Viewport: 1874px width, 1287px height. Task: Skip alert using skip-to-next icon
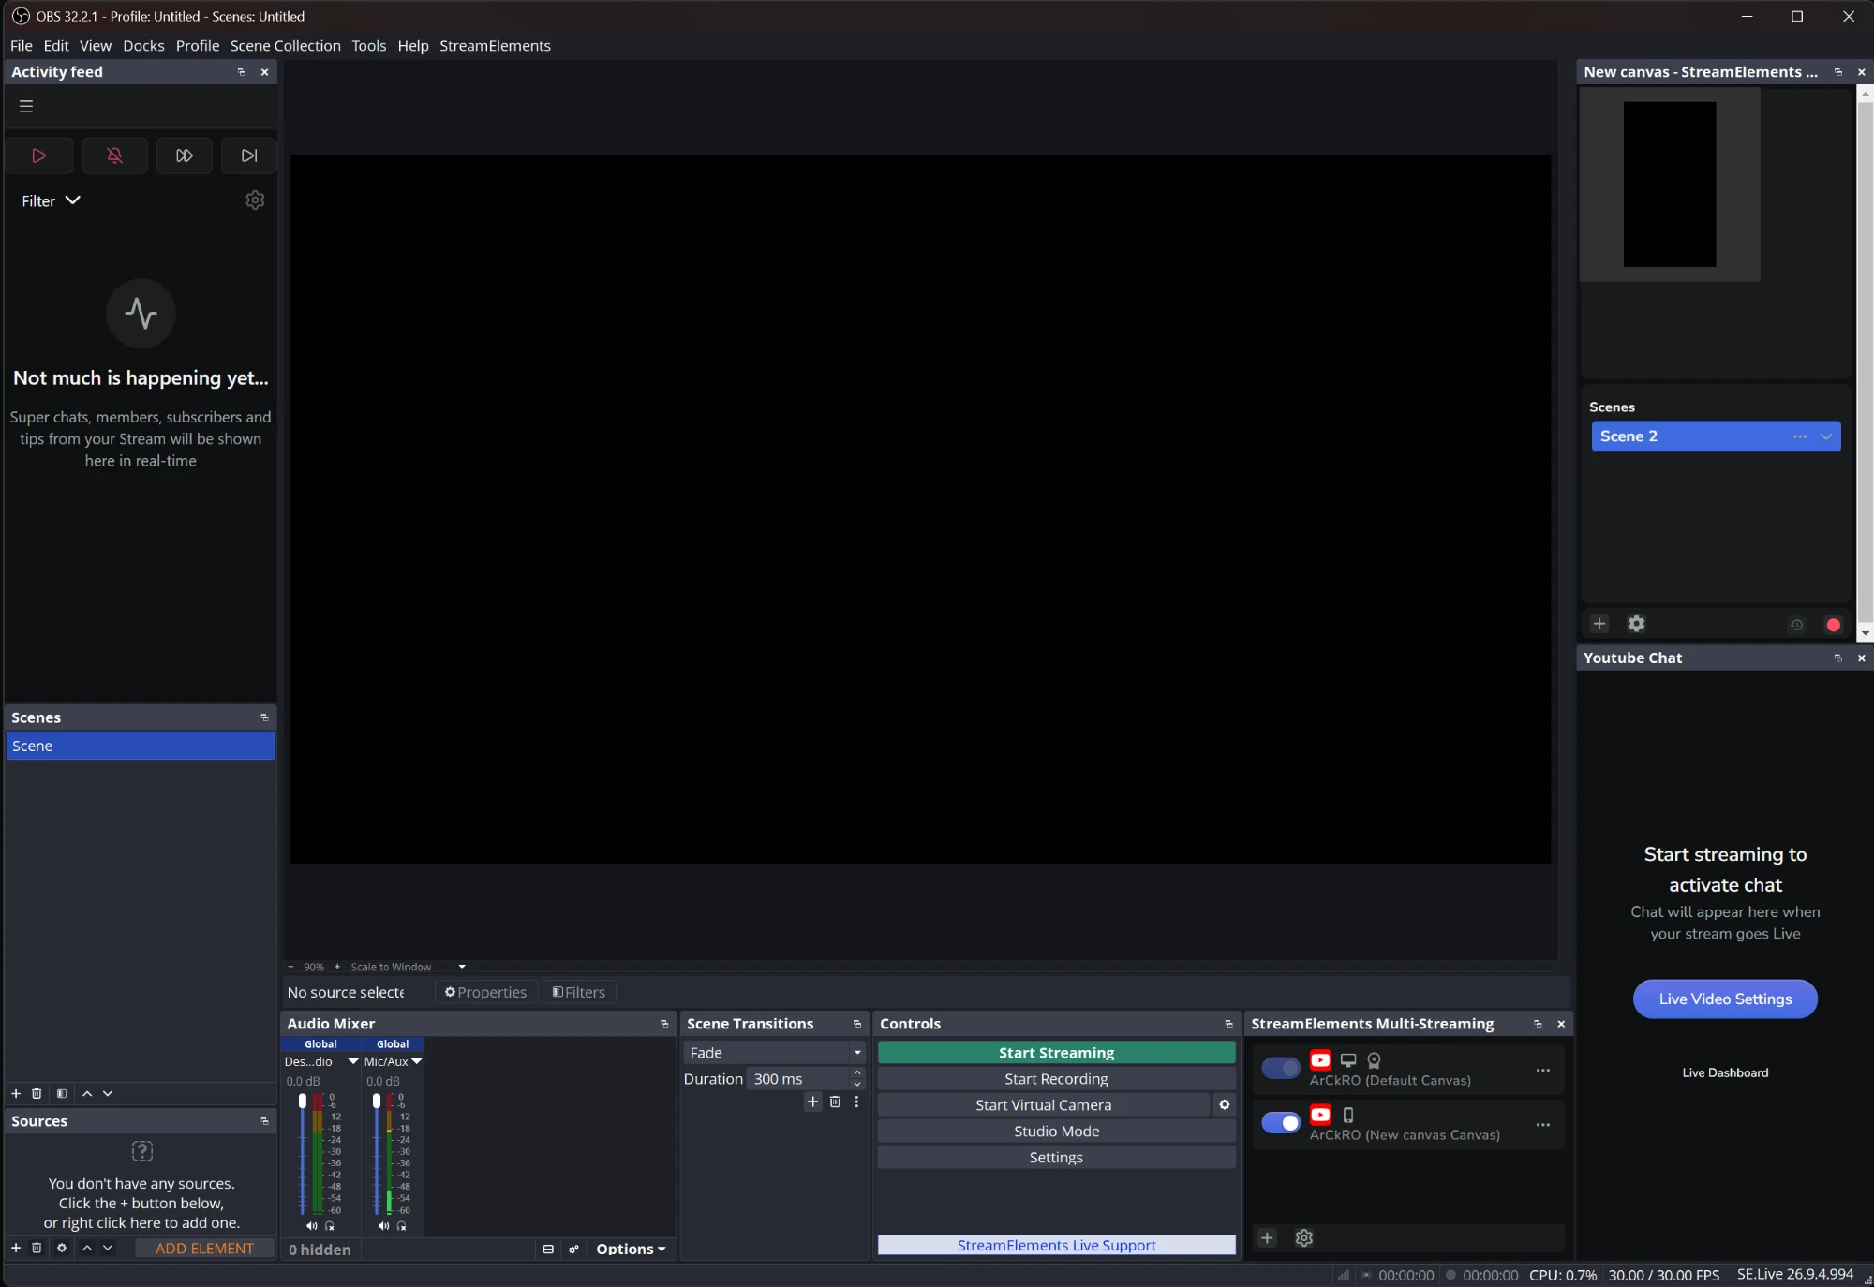(249, 155)
